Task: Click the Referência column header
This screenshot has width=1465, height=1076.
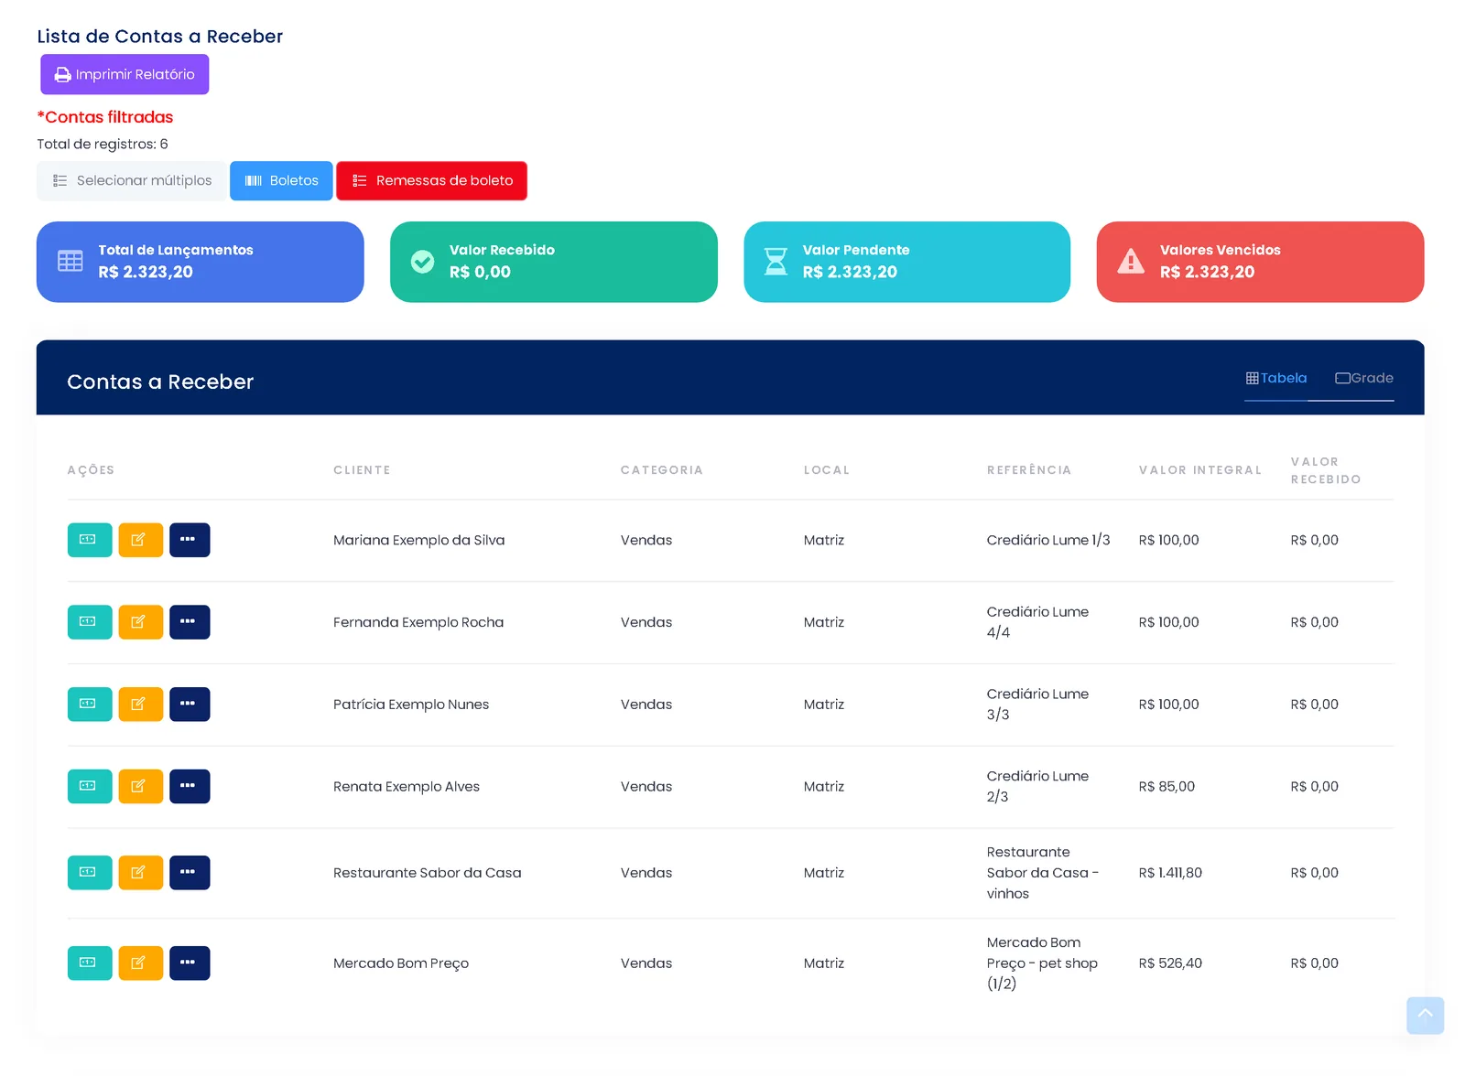Action: pyautogui.click(x=1029, y=470)
